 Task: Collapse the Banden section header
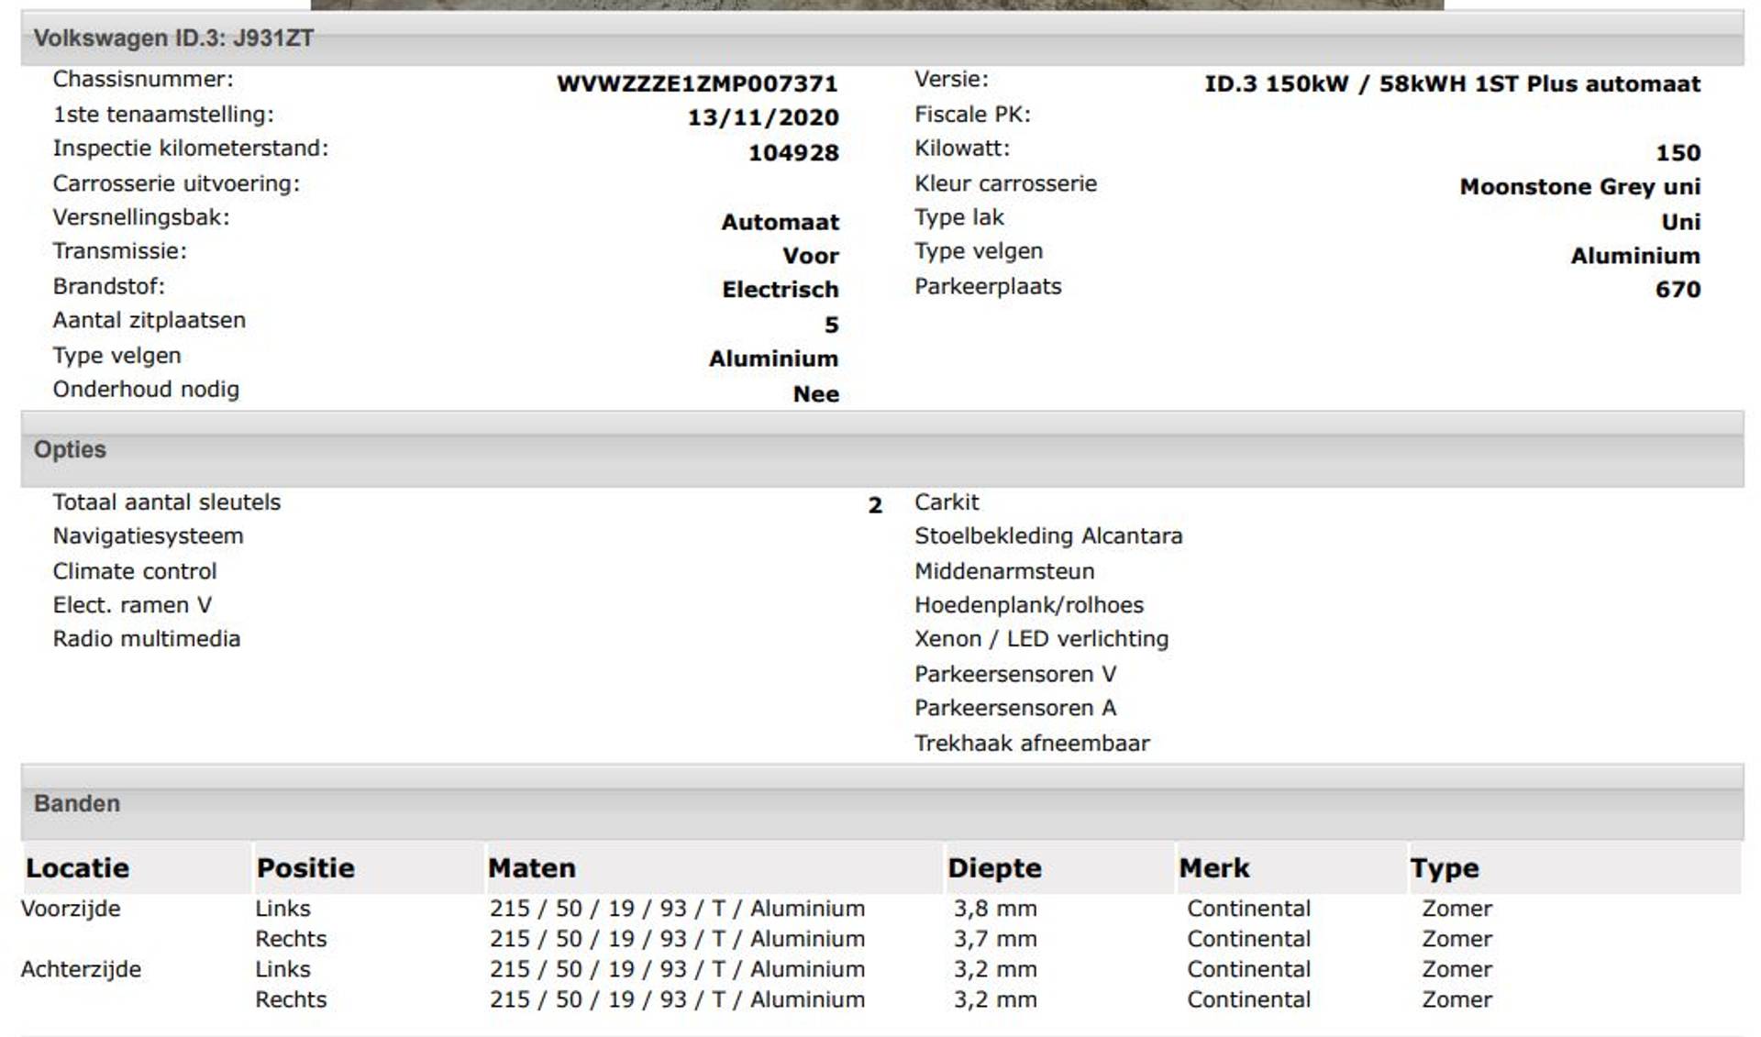77,803
